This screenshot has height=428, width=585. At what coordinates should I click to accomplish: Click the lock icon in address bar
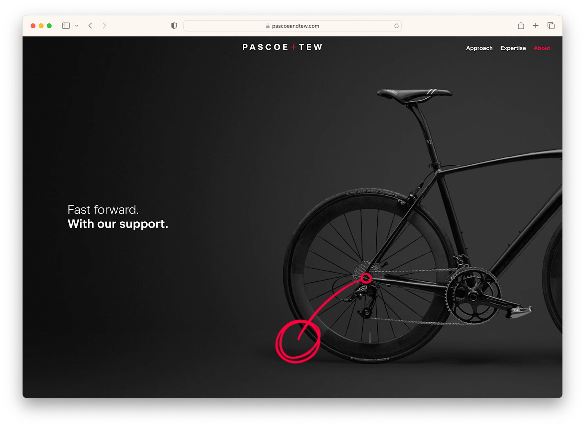268,26
